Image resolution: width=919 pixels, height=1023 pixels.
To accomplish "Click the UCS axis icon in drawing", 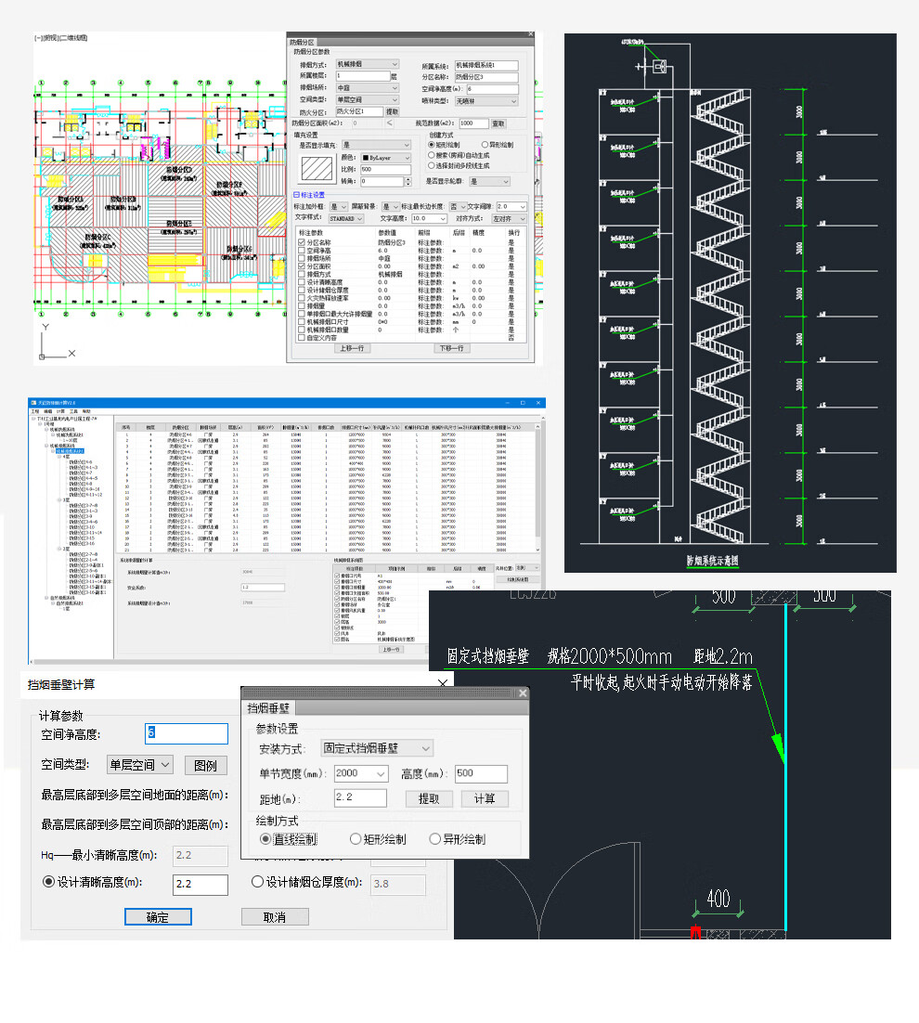I will pos(46,342).
